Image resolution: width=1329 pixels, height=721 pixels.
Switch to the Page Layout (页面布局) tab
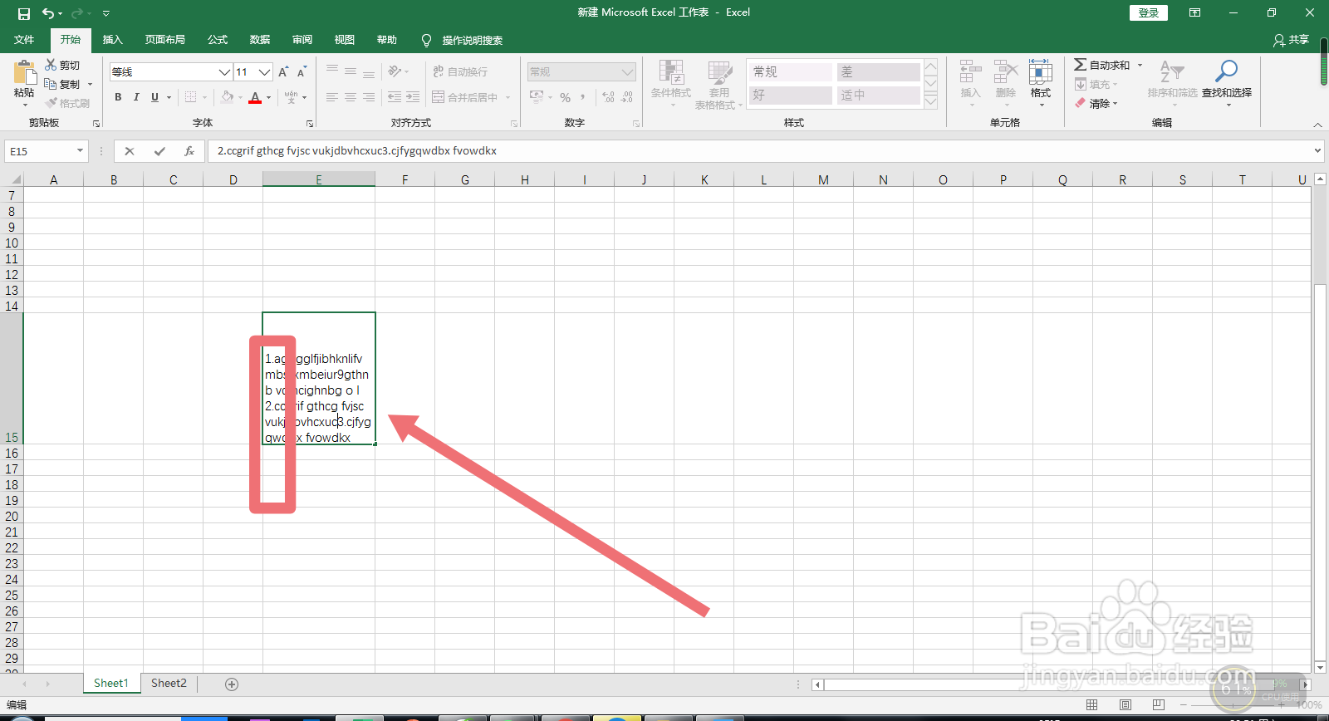coord(164,40)
